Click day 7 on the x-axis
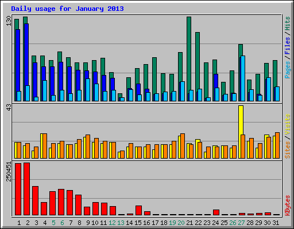The height and width of the screenshot is (229, 294). pyautogui.click(x=71, y=223)
